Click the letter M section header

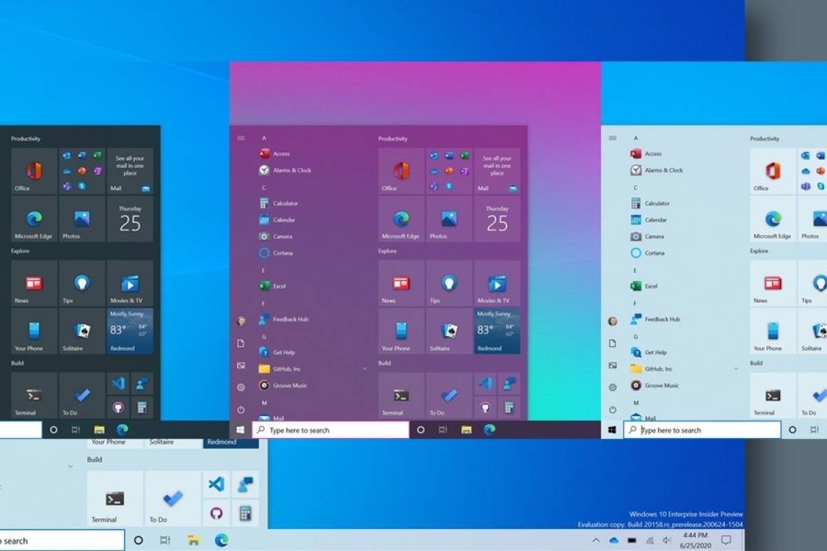tap(263, 402)
